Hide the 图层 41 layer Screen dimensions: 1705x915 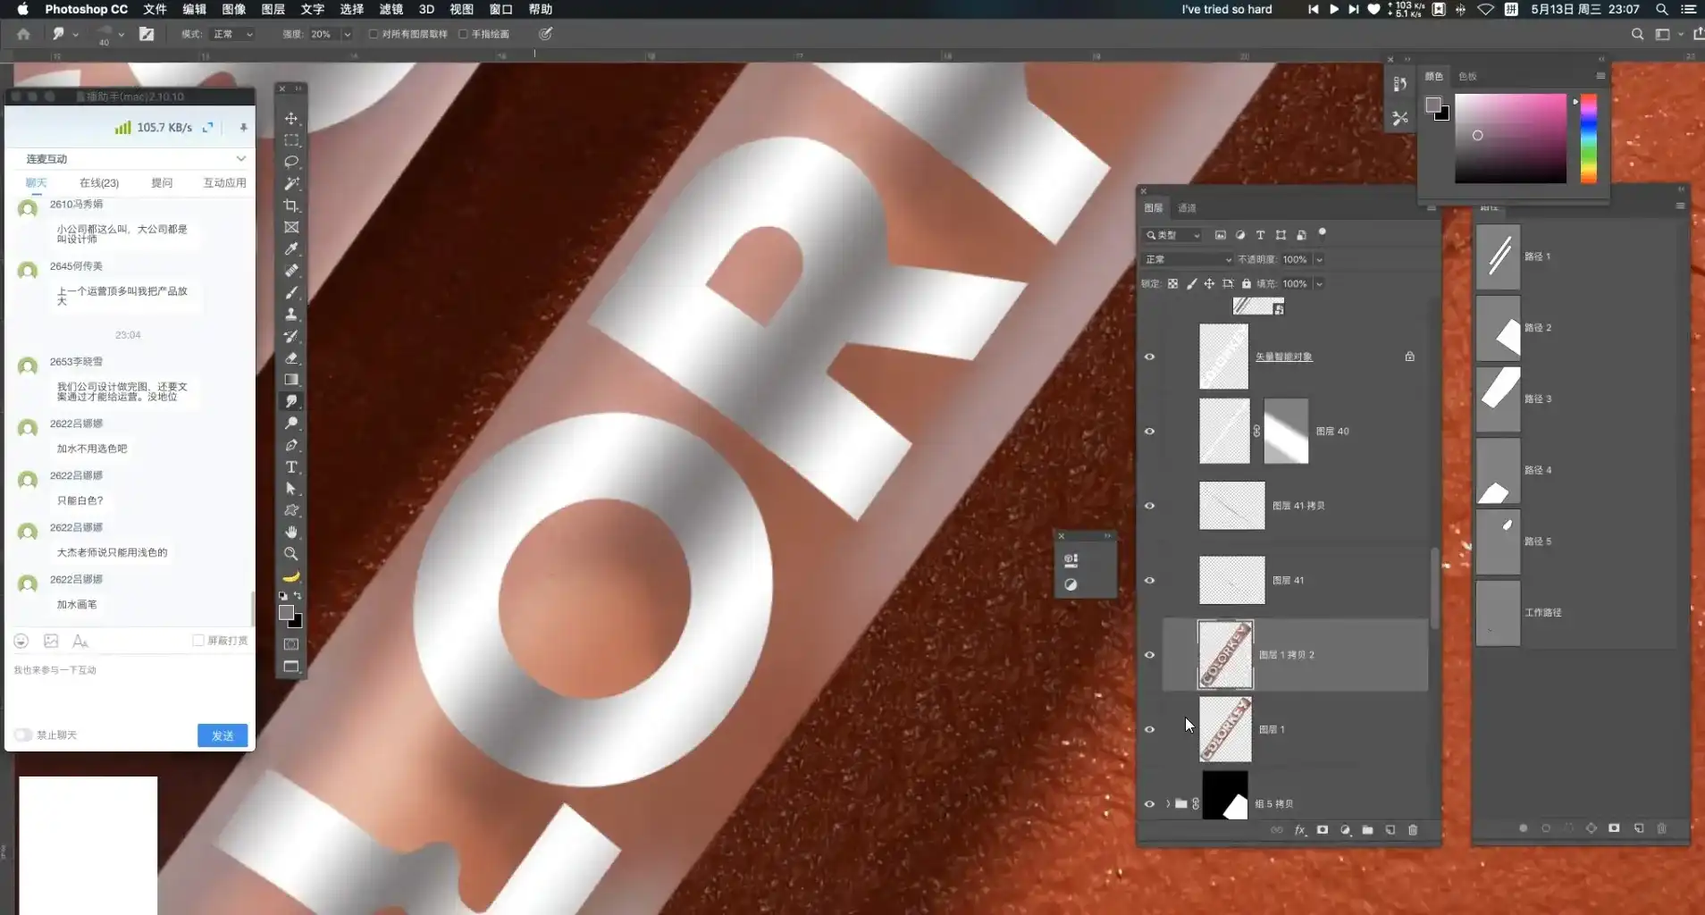tap(1150, 581)
